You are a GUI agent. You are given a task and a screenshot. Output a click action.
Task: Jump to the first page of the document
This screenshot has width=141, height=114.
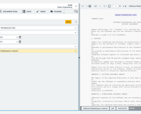point(104,6)
